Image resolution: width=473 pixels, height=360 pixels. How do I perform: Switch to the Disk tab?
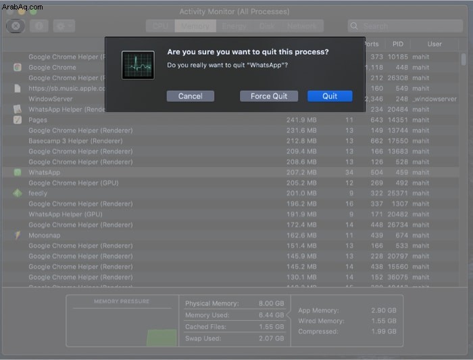pyautogui.click(x=267, y=26)
